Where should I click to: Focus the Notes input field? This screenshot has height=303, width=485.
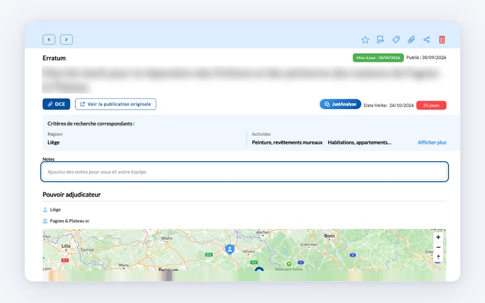(x=244, y=171)
